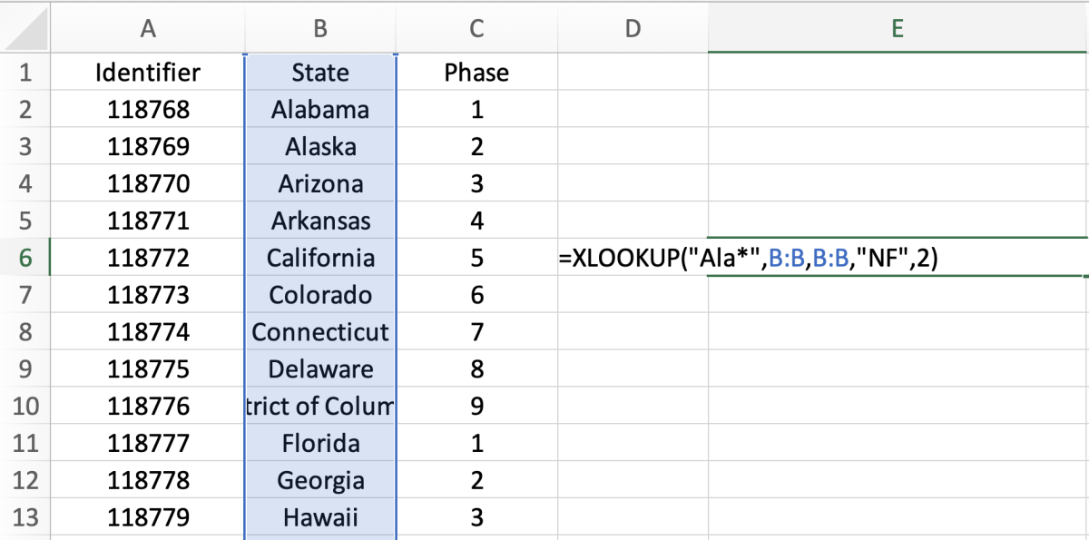This screenshot has height=540, width=1089.
Task: Click the Identifier header cell
Action: pyautogui.click(x=148, y=73)
